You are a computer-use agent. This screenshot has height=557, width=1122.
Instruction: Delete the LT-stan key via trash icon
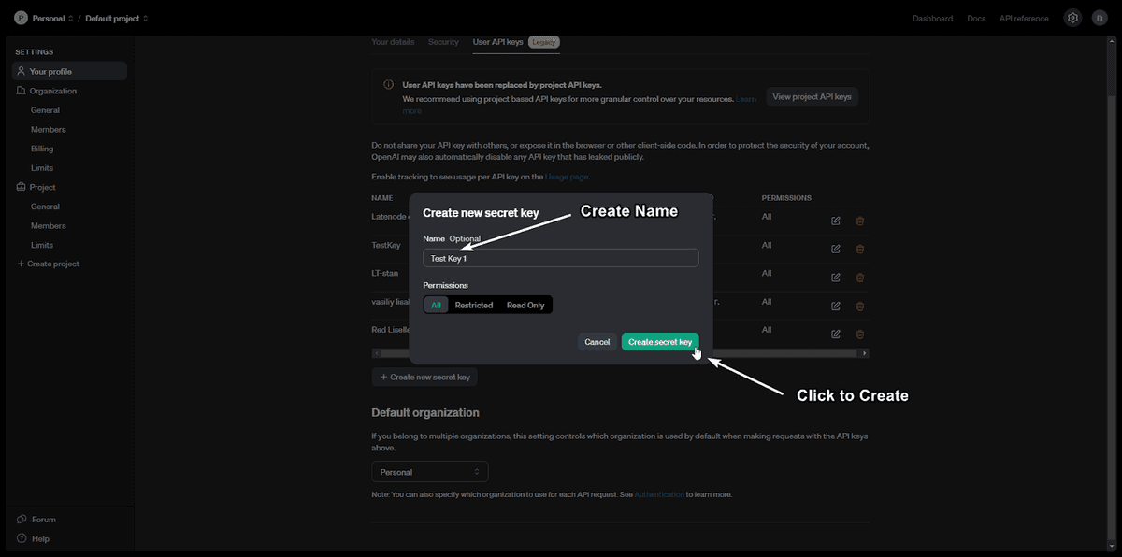[859, 277]
